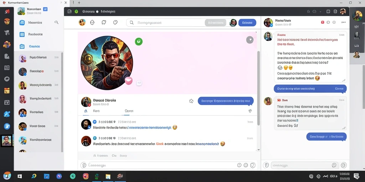365x182 pixels.
Task: Click the blue badge beside the sidebar header name
Action: pos(45,9)
